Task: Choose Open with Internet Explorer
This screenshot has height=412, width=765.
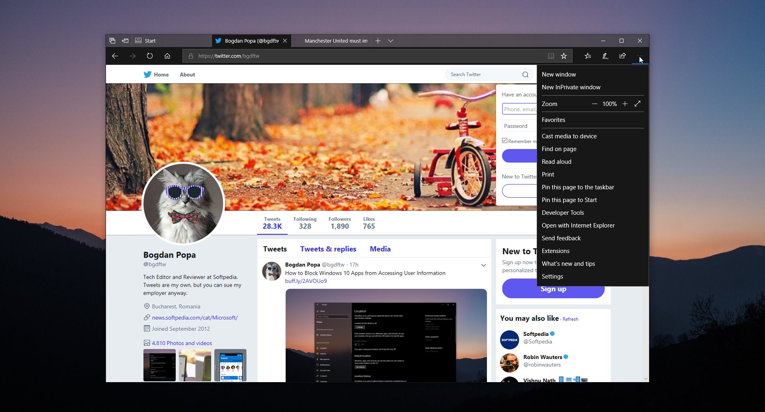Action: (592, 226)
